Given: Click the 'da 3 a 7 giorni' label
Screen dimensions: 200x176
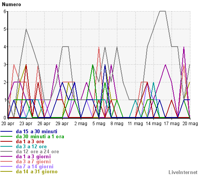Looking at the screenshot, I should (33, 162).
